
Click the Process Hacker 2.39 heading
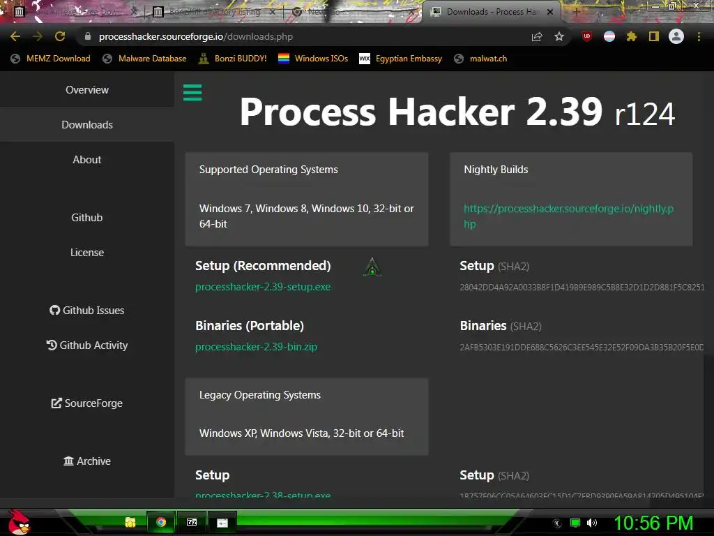pos(457,112)
